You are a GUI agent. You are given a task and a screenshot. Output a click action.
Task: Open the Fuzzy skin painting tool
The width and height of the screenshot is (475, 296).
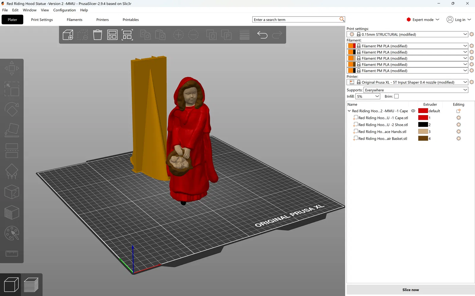pos(12,213)
